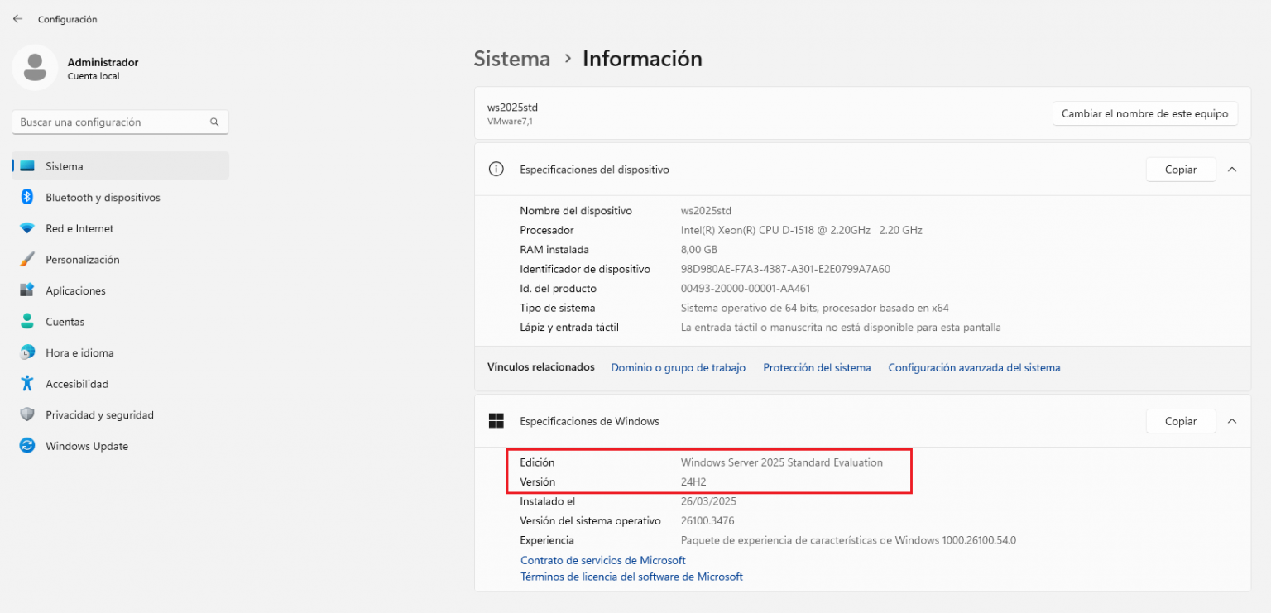Open Contrato de servicios de Microsoft
1271x613 pixels.
click(x=602, y=560)
